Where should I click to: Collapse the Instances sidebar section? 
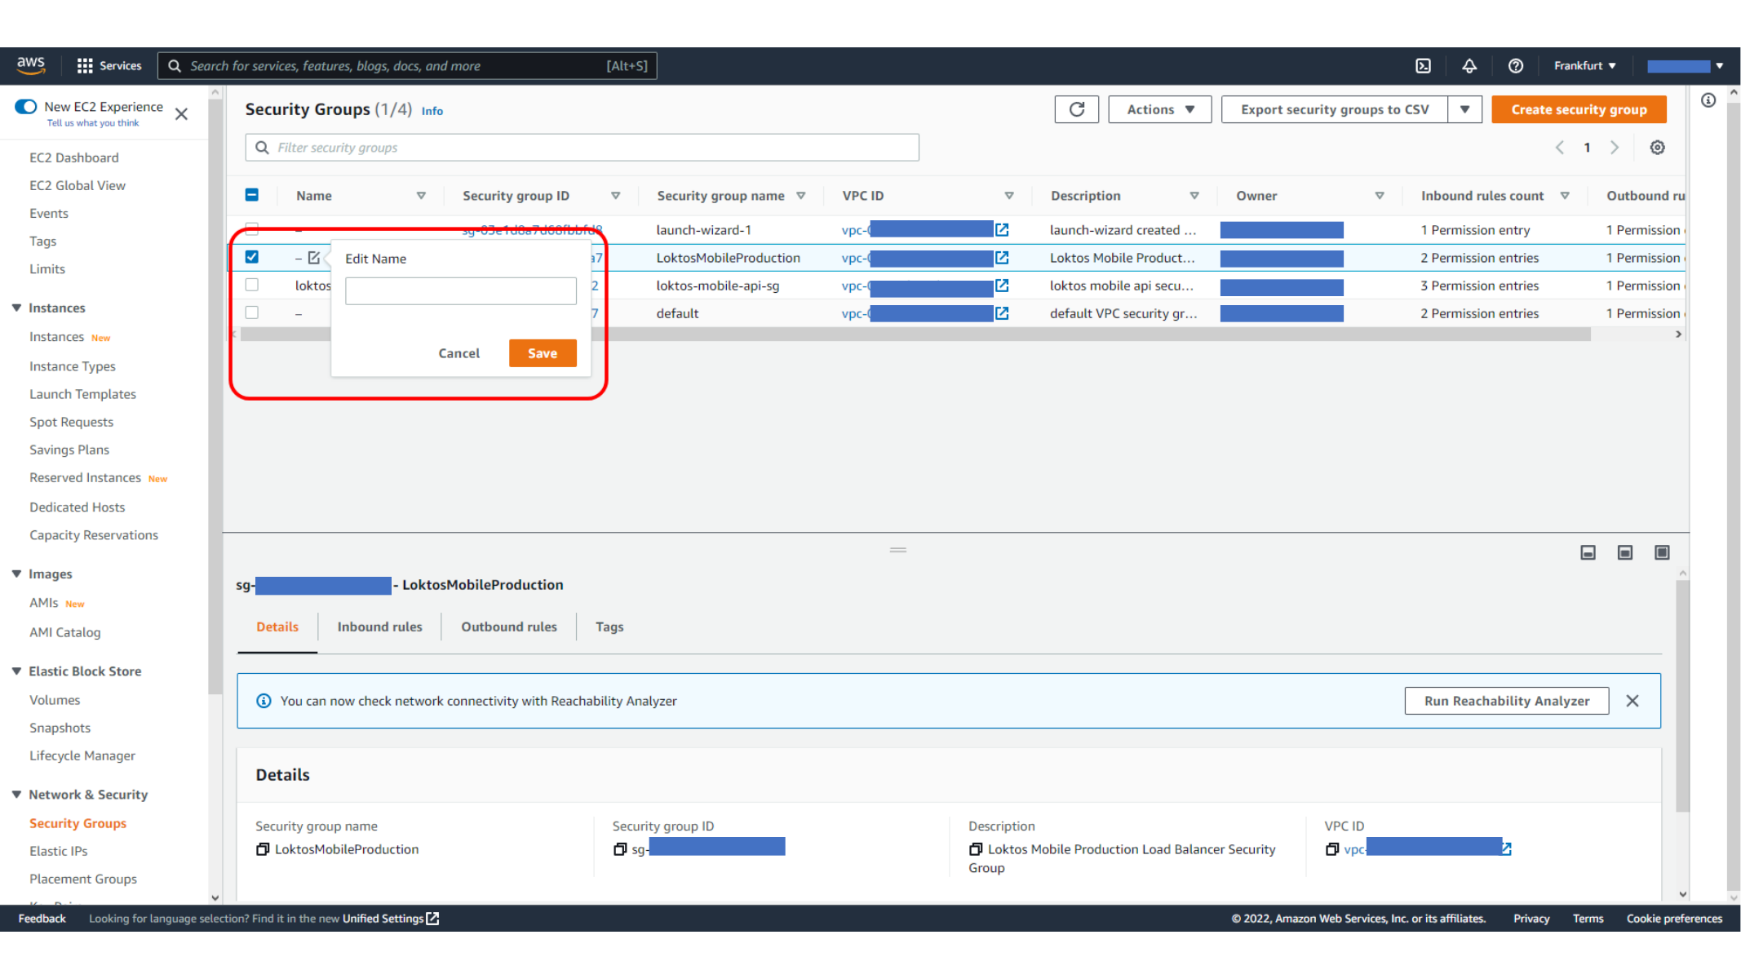(x=16, y=308)
